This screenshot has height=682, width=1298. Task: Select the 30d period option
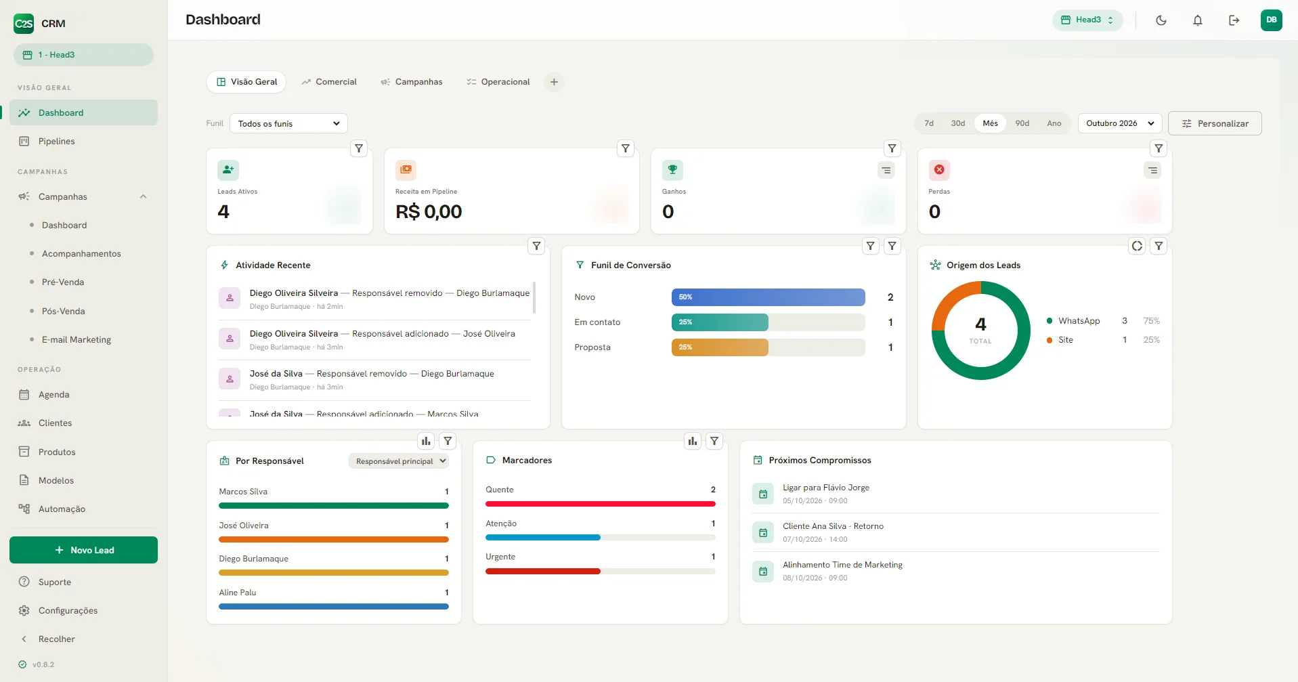coord(958,123)
